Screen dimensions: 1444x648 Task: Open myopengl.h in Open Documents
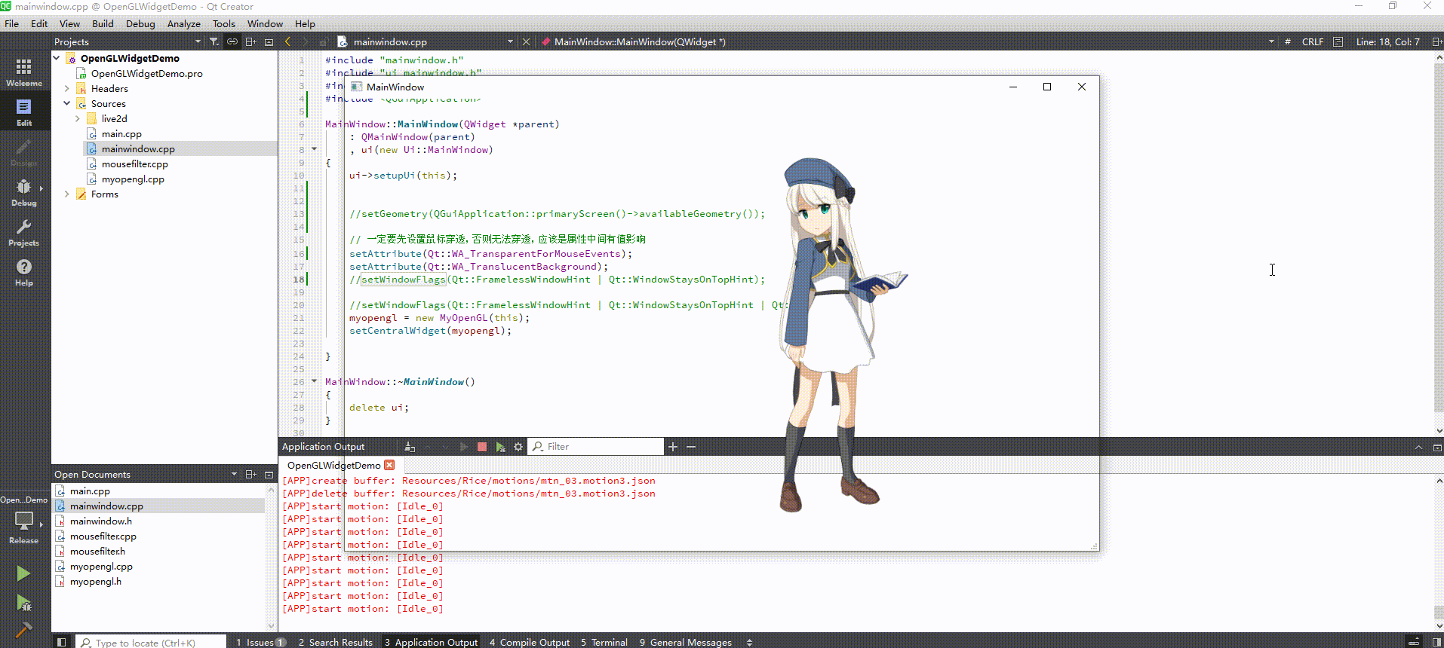click(96, 581)
